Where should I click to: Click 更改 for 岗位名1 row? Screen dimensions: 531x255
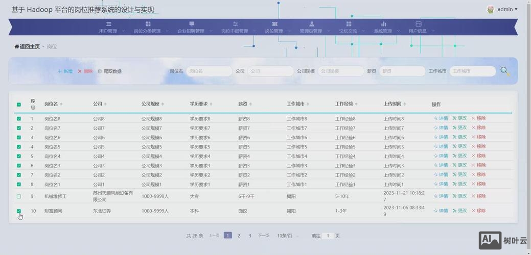(x=459, y=184)
